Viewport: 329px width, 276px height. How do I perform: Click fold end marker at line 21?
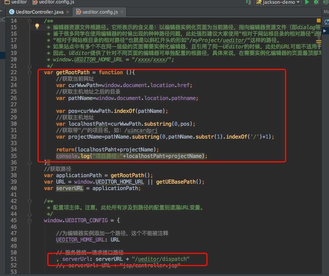pyautogui.click(x=30, y=66)
